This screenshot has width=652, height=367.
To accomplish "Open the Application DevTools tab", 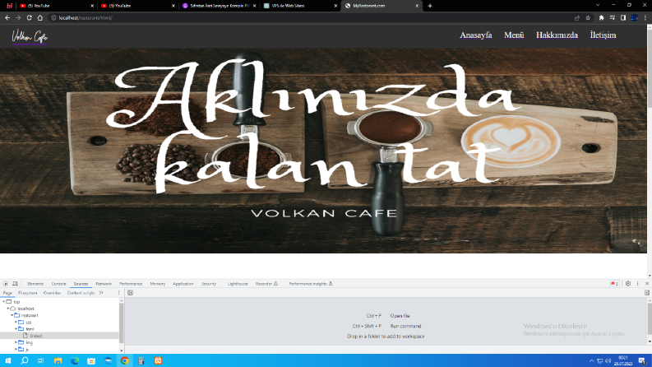I will point(183,284).
